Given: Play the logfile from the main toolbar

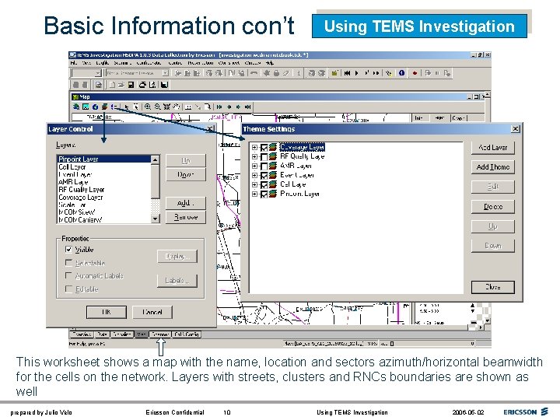Looking at the screenshot, I should click(x=357, y=73).
